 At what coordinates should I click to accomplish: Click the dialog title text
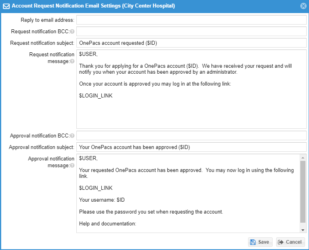click(93, 6)
